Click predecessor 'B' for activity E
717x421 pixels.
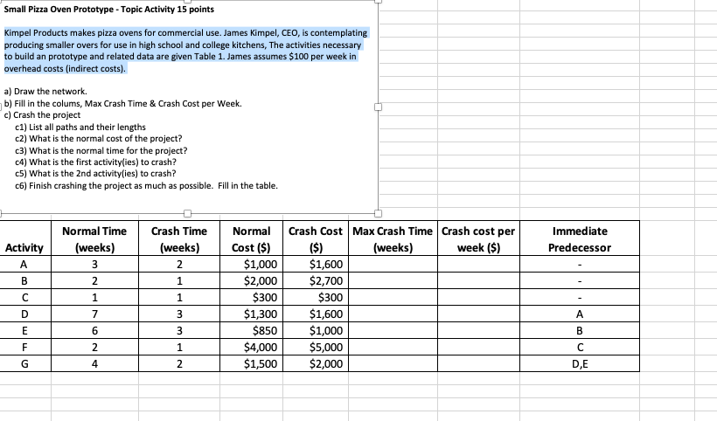(x=580, y=330)
